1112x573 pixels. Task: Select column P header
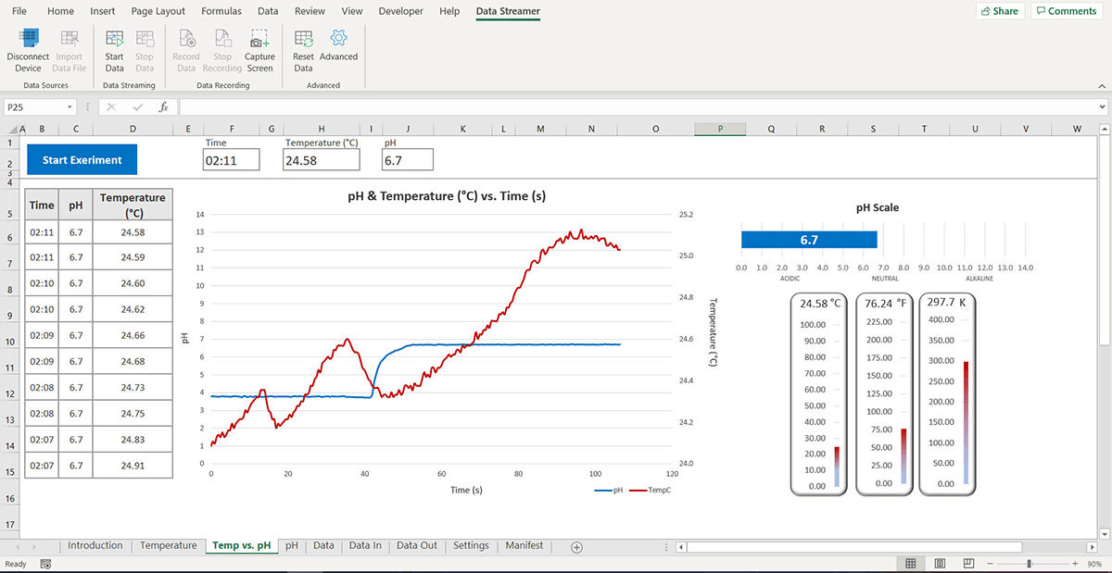coord(720,129)
